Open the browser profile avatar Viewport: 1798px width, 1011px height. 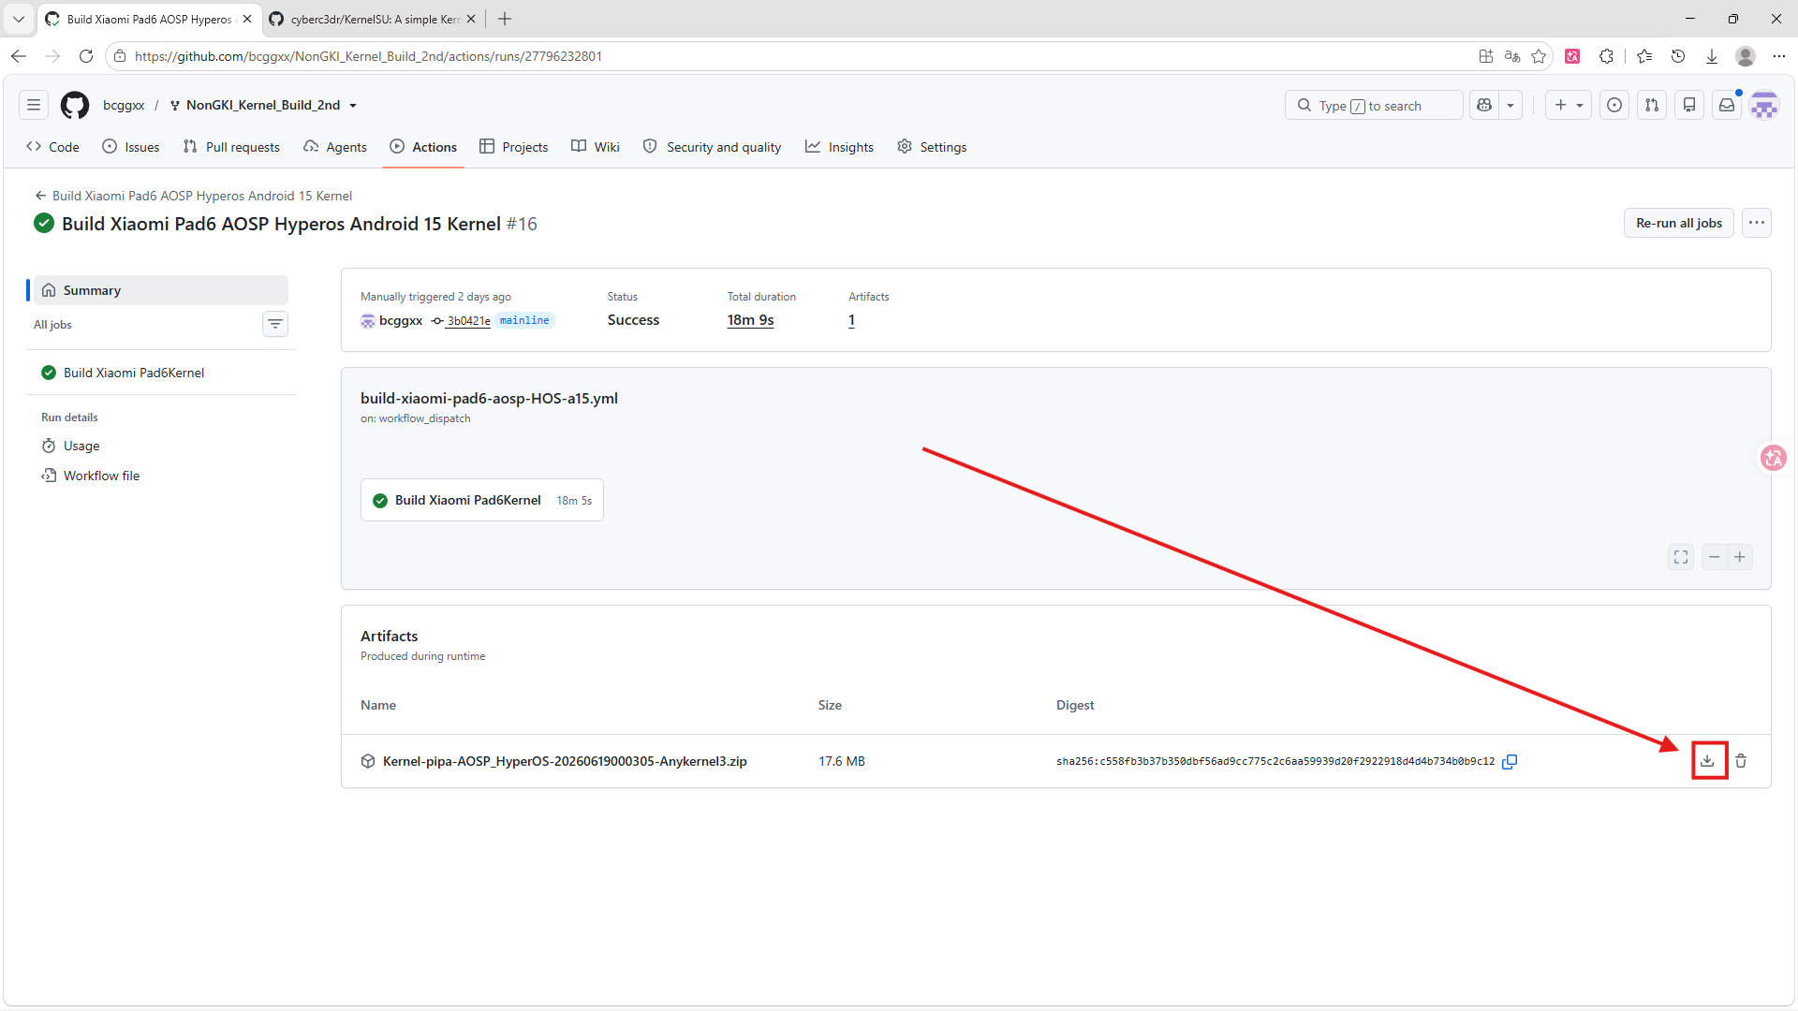tap(1746, 56)
